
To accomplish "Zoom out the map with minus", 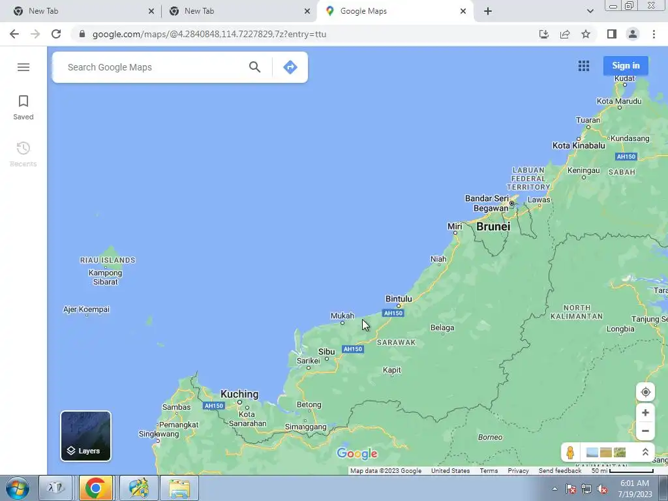I will pyautogui.click(x=645, y=431).
